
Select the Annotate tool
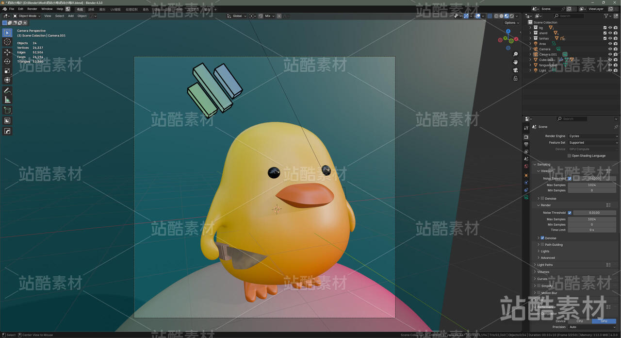tap(7, 91)
